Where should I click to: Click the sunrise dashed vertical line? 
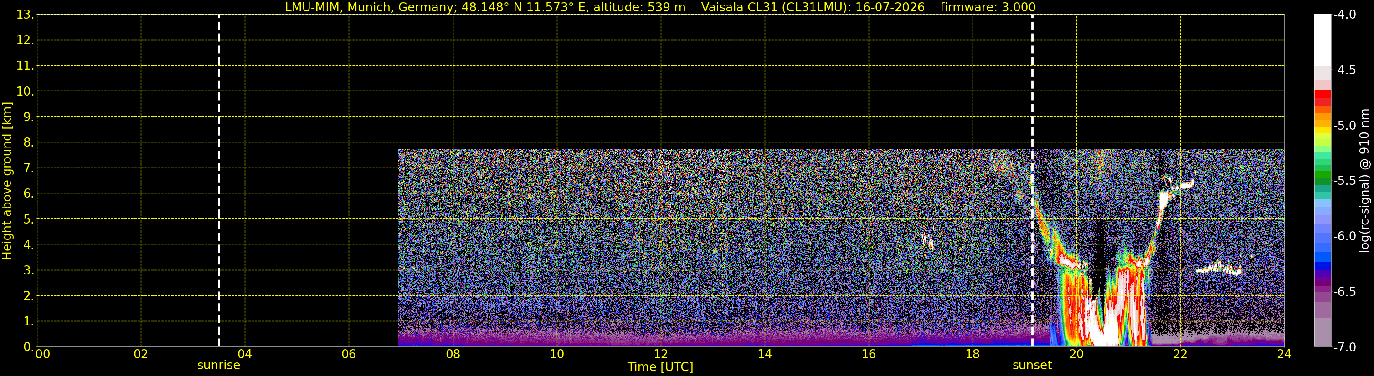pyautogui.click(x=219, y=181)
